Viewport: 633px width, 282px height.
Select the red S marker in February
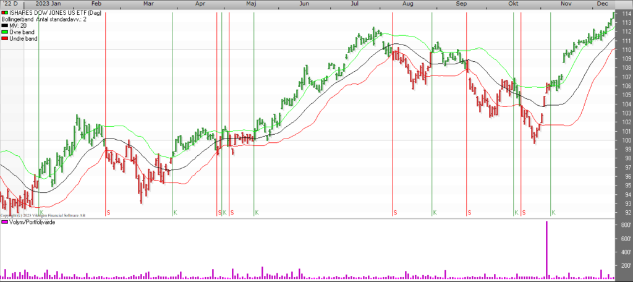tap(108, 213)
